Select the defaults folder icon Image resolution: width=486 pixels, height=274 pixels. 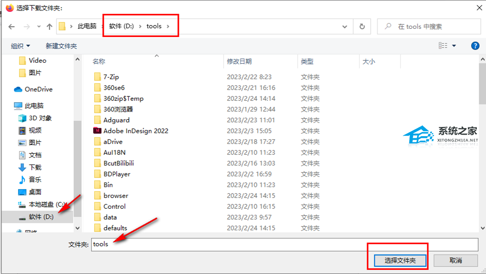[97, 228]
